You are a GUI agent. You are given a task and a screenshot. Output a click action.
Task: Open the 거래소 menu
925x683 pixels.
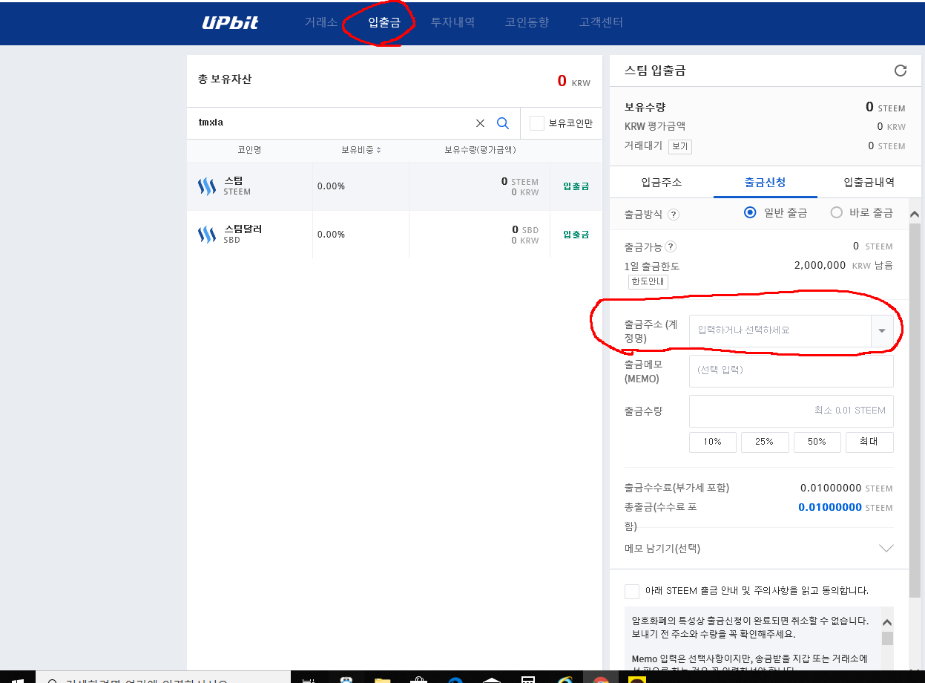[x=320, y=22]
